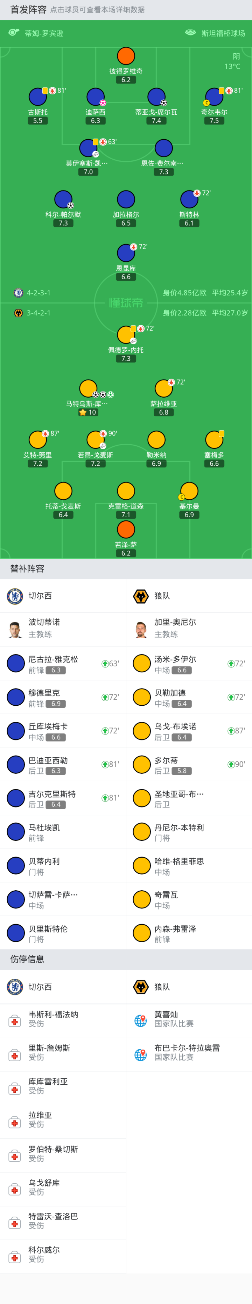Click Wolves crest beside 3-4-2-1 formation
252x1304 pixels.
tap(18, 313)
